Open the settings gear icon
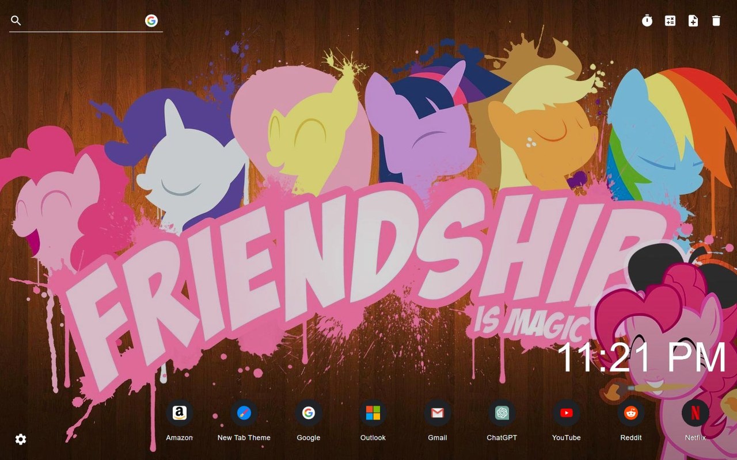 pos(21,439)
